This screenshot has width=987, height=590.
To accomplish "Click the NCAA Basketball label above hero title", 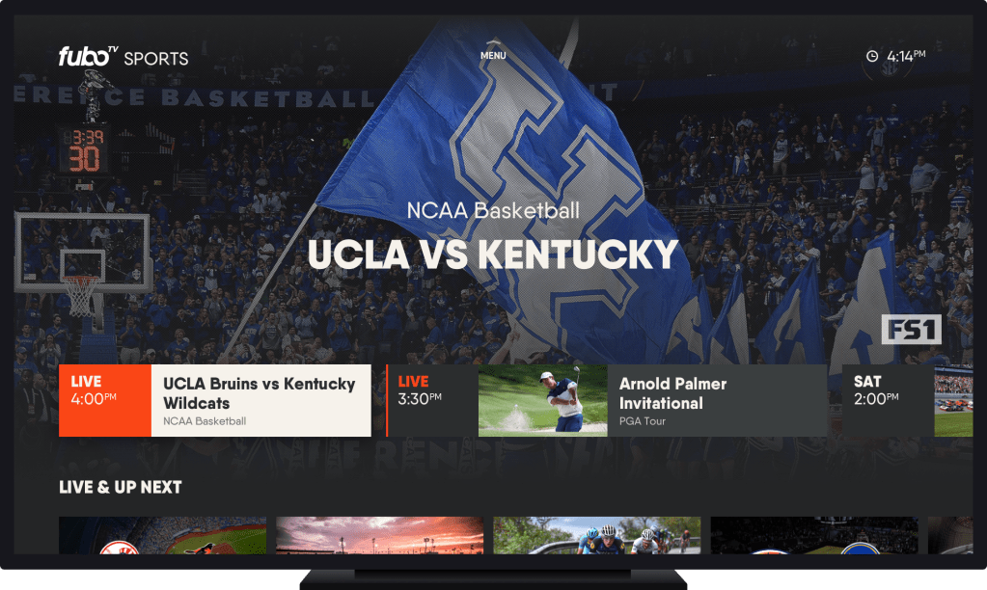I will point(493,210).
